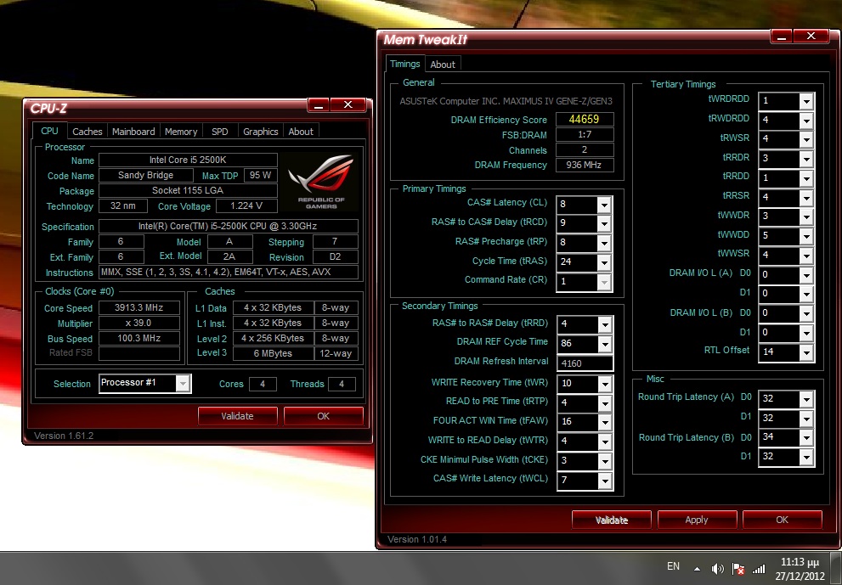The width and height of the screenshot is (842, 585).
Task: Open the tRRSR tertiary timing dropdown
Action: [x=806, y=198]
